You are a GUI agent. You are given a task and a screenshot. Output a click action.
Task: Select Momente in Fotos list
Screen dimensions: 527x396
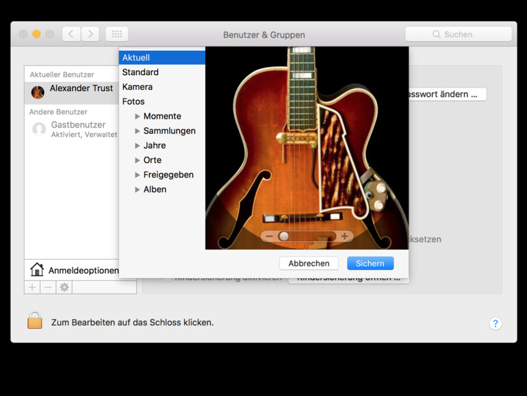coord(162,116)
